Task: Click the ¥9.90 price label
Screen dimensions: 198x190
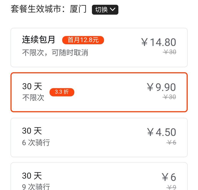Action: point(161,87)
